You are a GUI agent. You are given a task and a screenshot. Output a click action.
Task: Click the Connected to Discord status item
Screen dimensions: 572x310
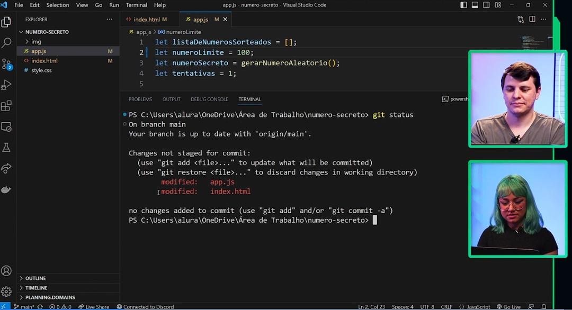(x=145, y=307)
